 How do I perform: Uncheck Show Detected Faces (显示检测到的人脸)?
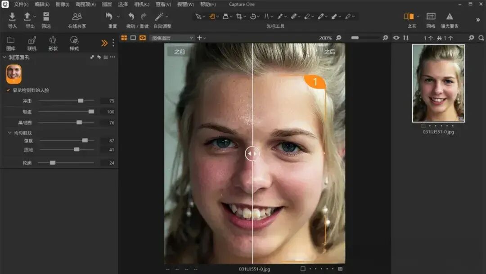8,90
